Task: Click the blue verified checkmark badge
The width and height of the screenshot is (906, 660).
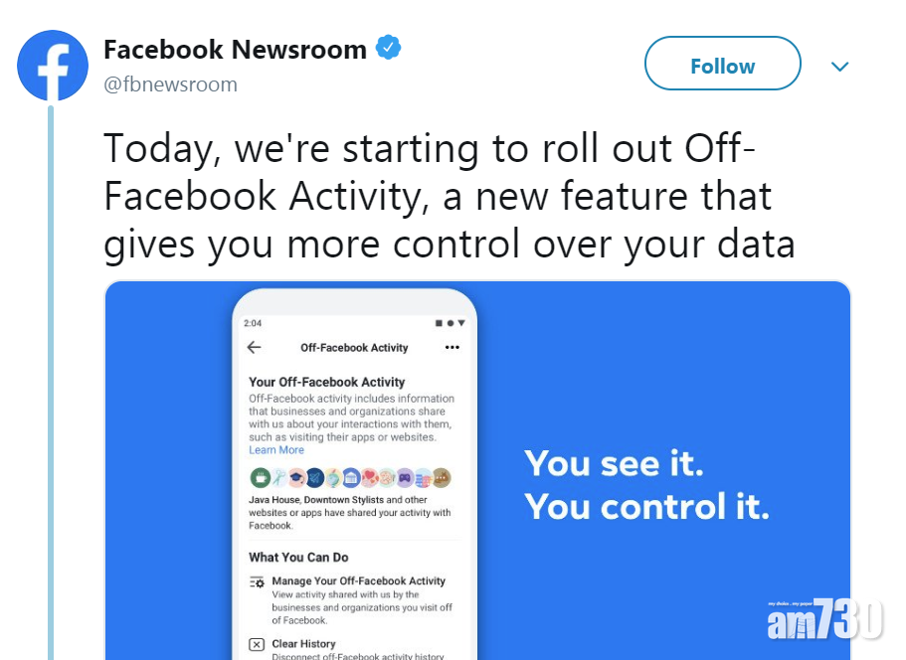Action: pos(388,46)
